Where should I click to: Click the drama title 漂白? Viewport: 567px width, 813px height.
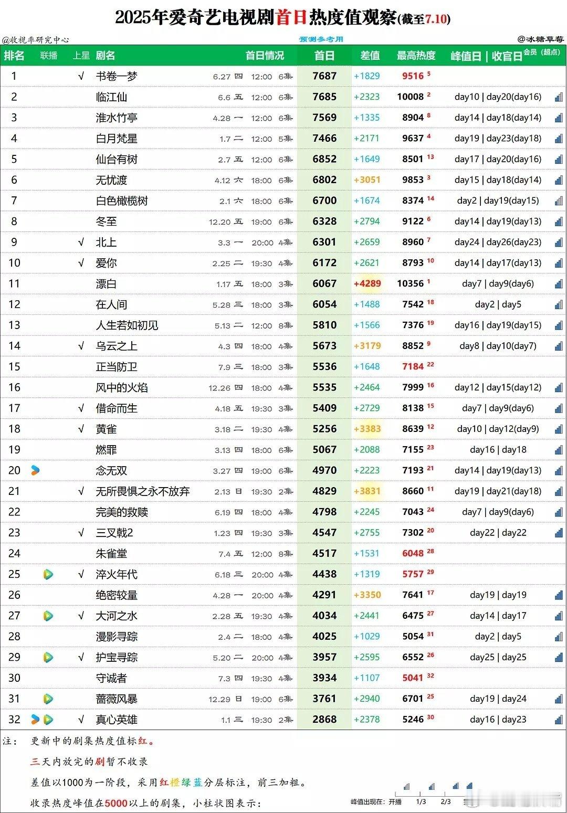106,284
